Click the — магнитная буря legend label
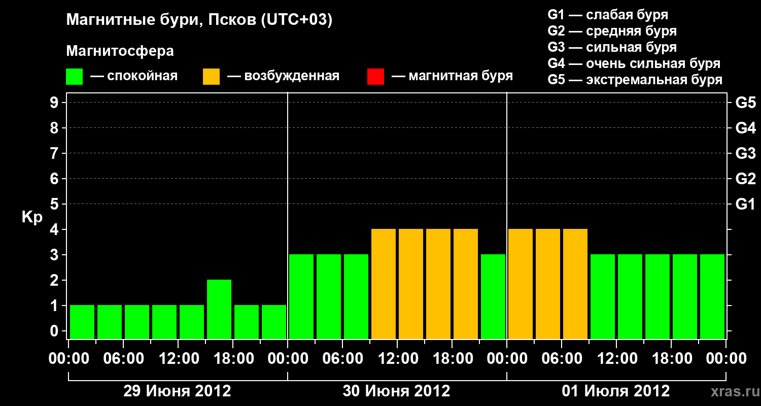Image resolution: width=761 pixels, height=406 pixels. [x=452, y=77]
